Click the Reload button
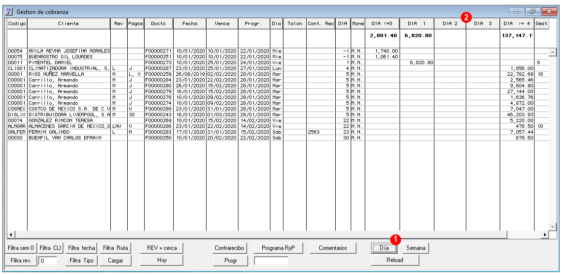Viewport: 565px width, 275px height. pyautogui.click(x=395, y=260)
